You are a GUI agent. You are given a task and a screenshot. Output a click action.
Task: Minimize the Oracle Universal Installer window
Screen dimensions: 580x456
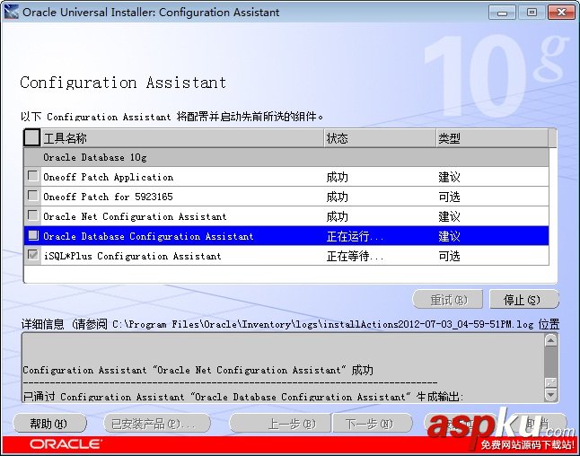(502, 13)
